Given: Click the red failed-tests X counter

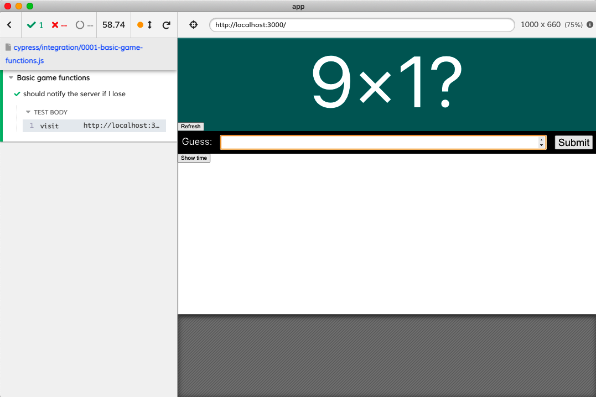Looking at the screenshot, I should point(59,25).
